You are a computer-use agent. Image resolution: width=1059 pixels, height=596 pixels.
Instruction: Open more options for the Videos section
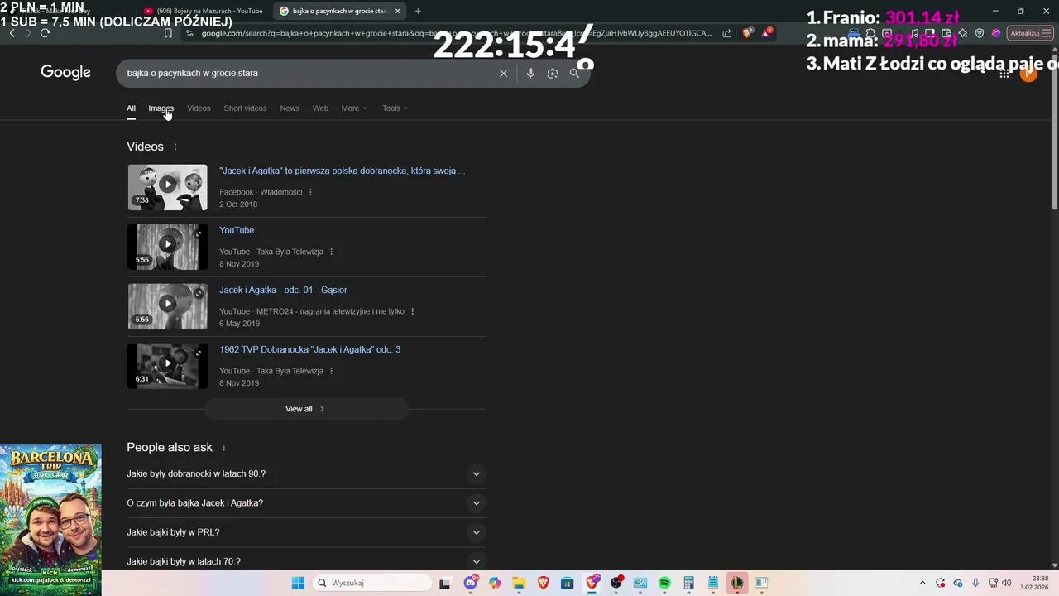click(x=175, y=147)
